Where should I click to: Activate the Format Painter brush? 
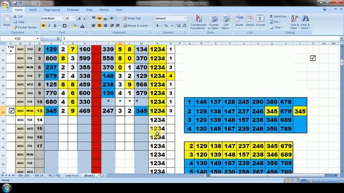coord(25,27)
